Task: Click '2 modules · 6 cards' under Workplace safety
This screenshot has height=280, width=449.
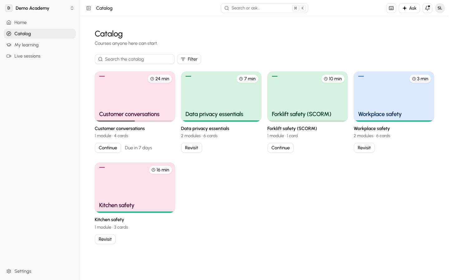Action: tap(372, 136)
